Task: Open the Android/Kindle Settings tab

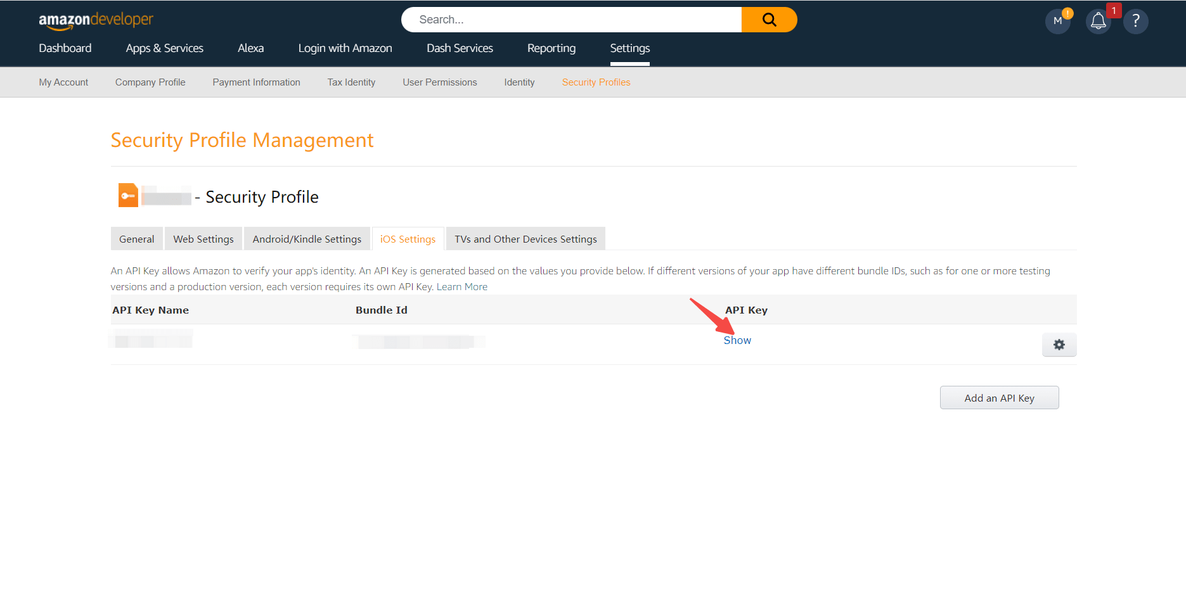Action: tap(307, 239)
